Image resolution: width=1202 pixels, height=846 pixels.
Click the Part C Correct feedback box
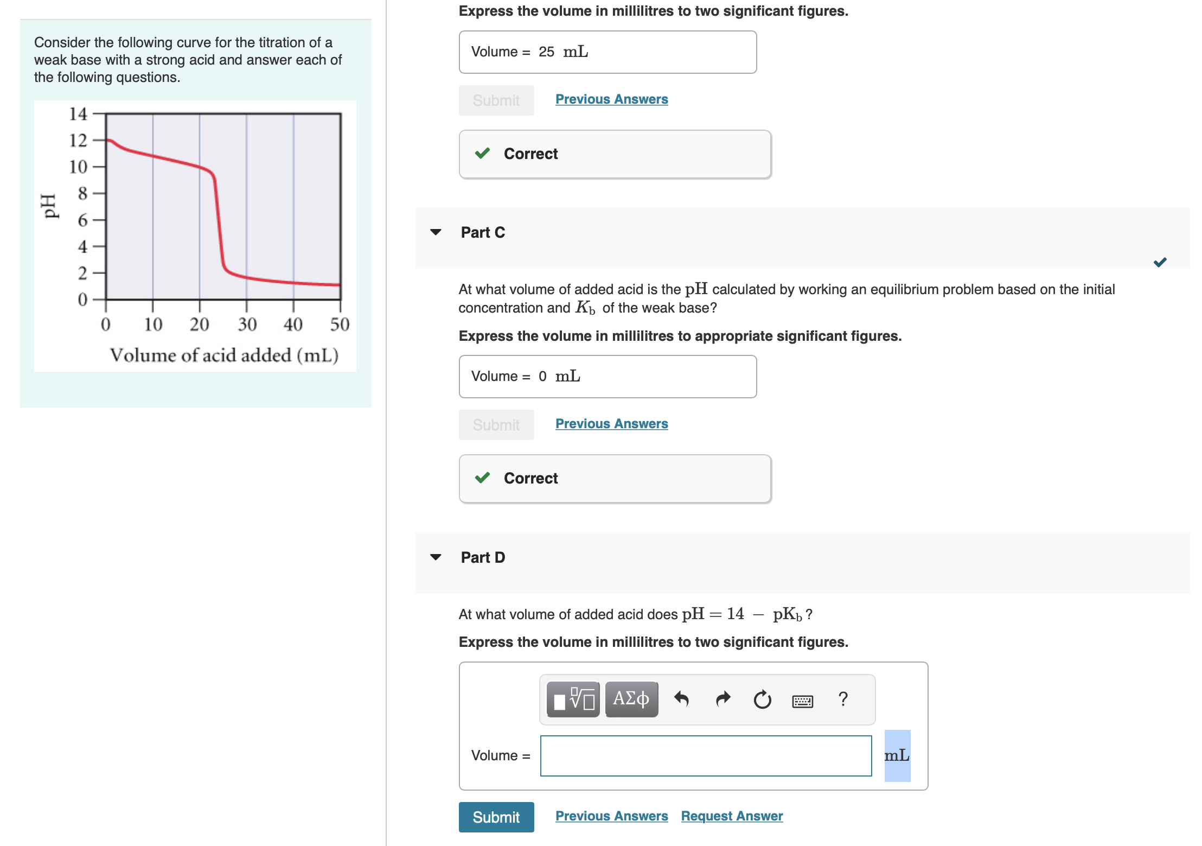[615, 479]
